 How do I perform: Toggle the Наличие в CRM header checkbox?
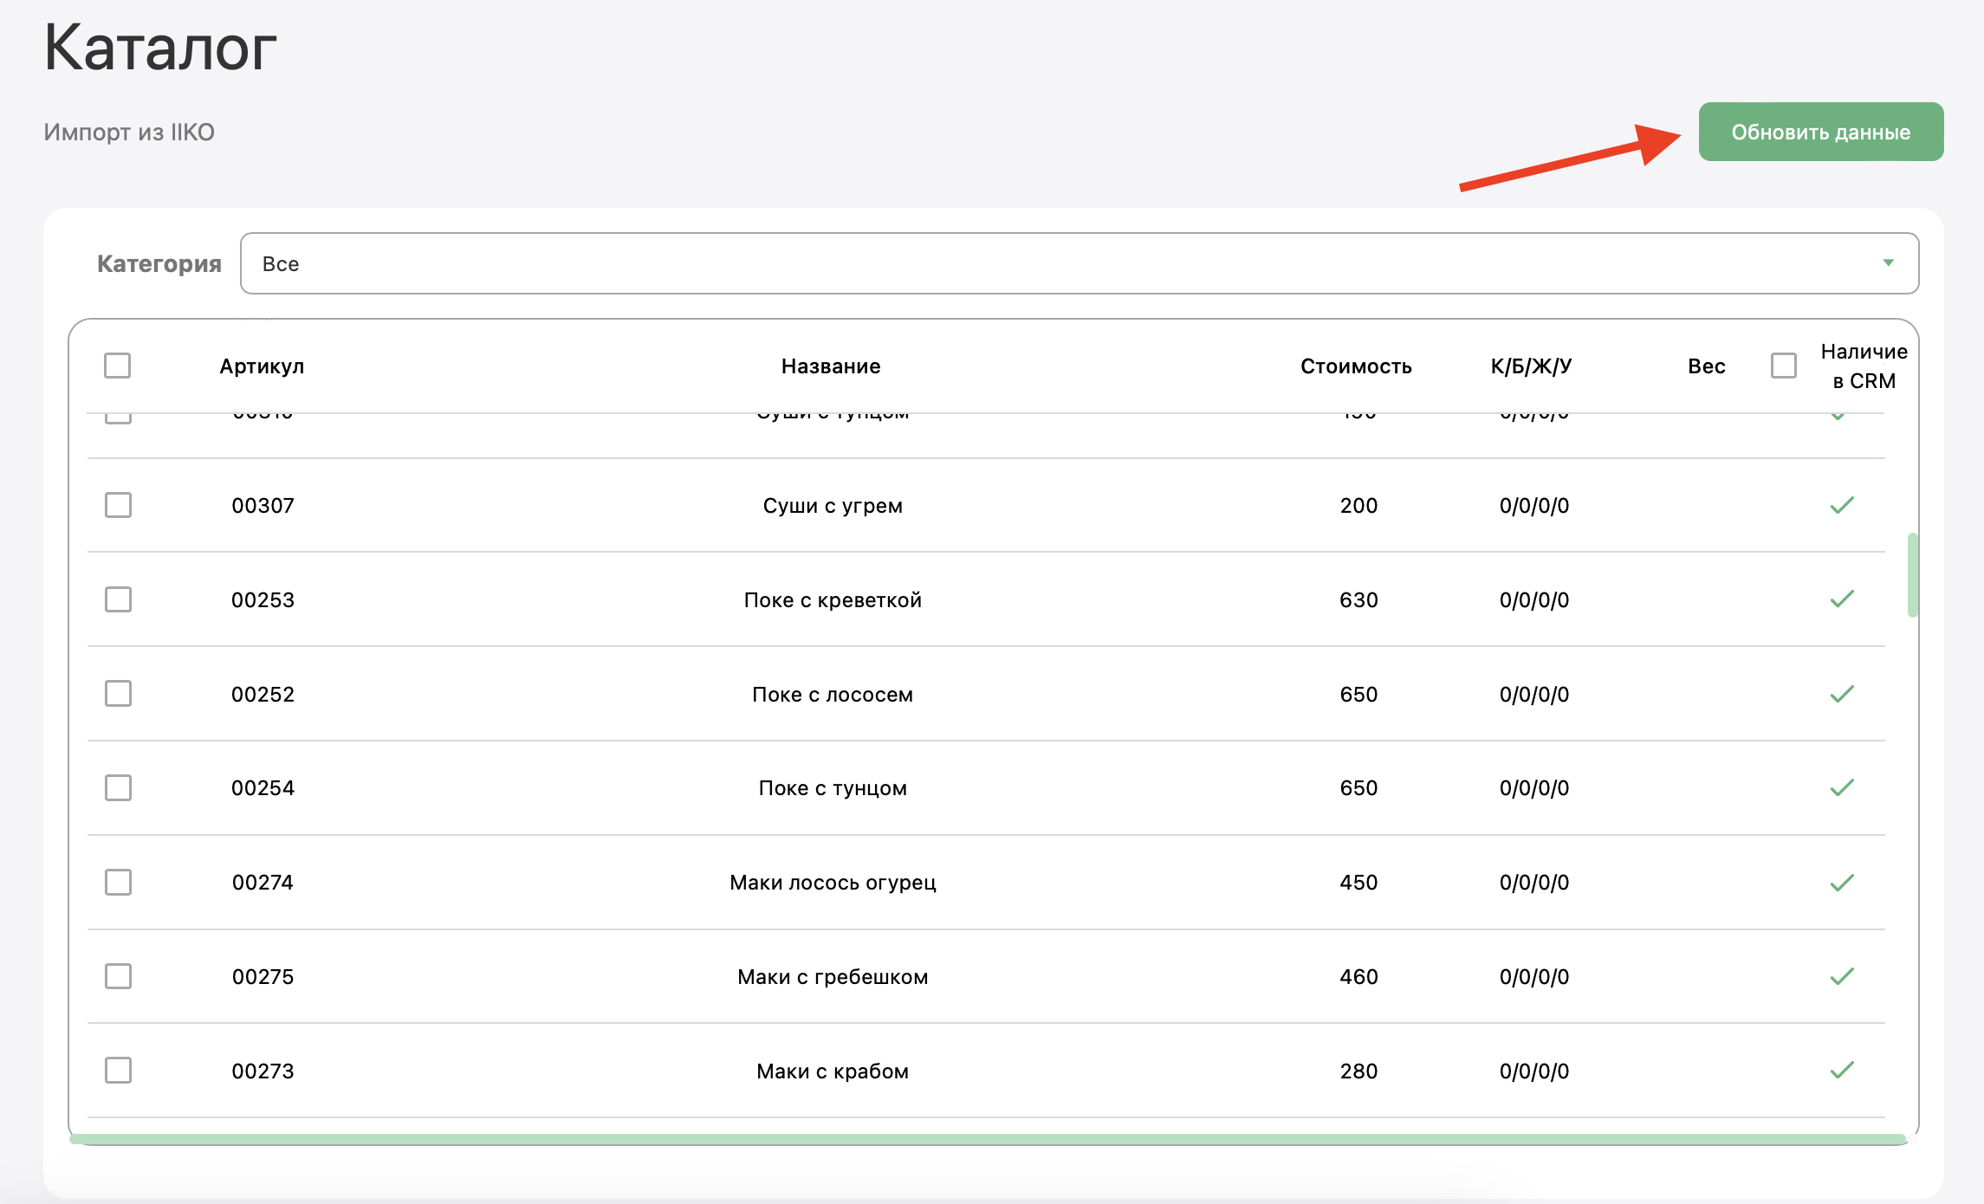coord(1783,366)
